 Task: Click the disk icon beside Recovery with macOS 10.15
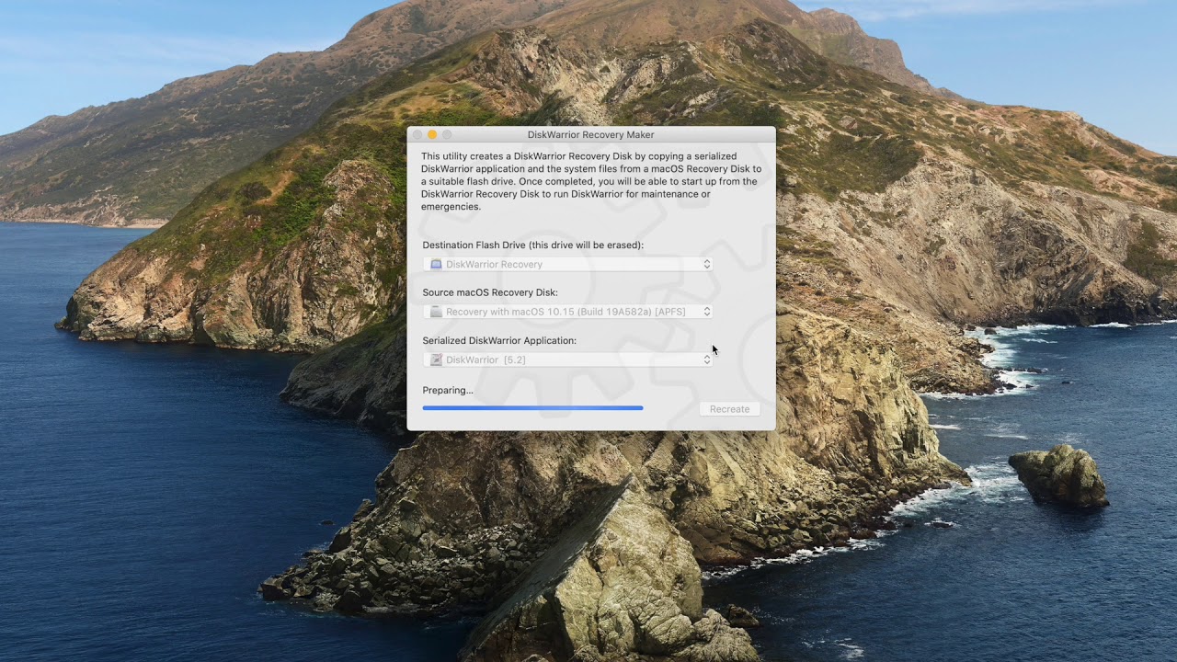(436, 312)
